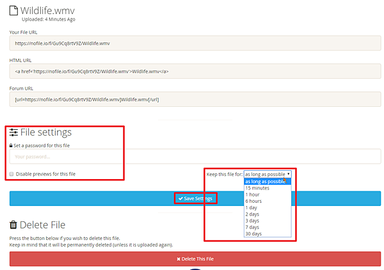Image resolution: width=384 pixels, height=270 pixels.
Task: Focus the Forum URL field
Action: pos(195,99)
